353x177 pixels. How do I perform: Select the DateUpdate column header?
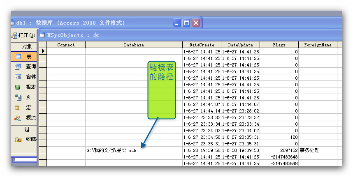tap(241, 45)
